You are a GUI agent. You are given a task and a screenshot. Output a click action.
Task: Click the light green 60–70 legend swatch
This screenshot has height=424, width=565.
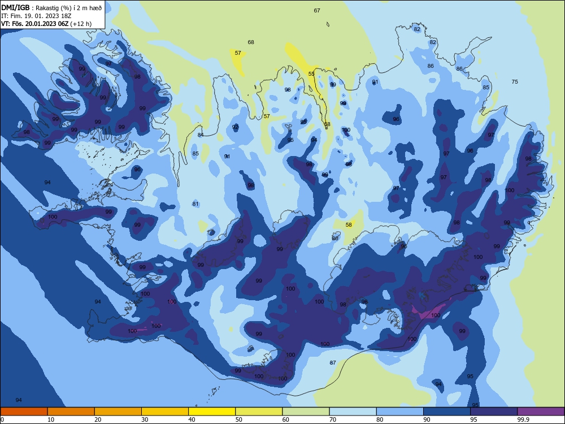[x=306, y=412]
